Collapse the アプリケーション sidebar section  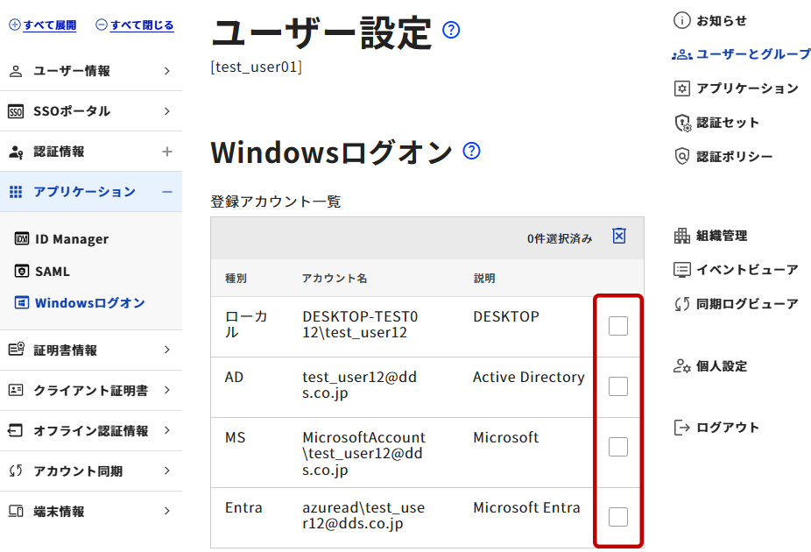(x=167, y=192)
